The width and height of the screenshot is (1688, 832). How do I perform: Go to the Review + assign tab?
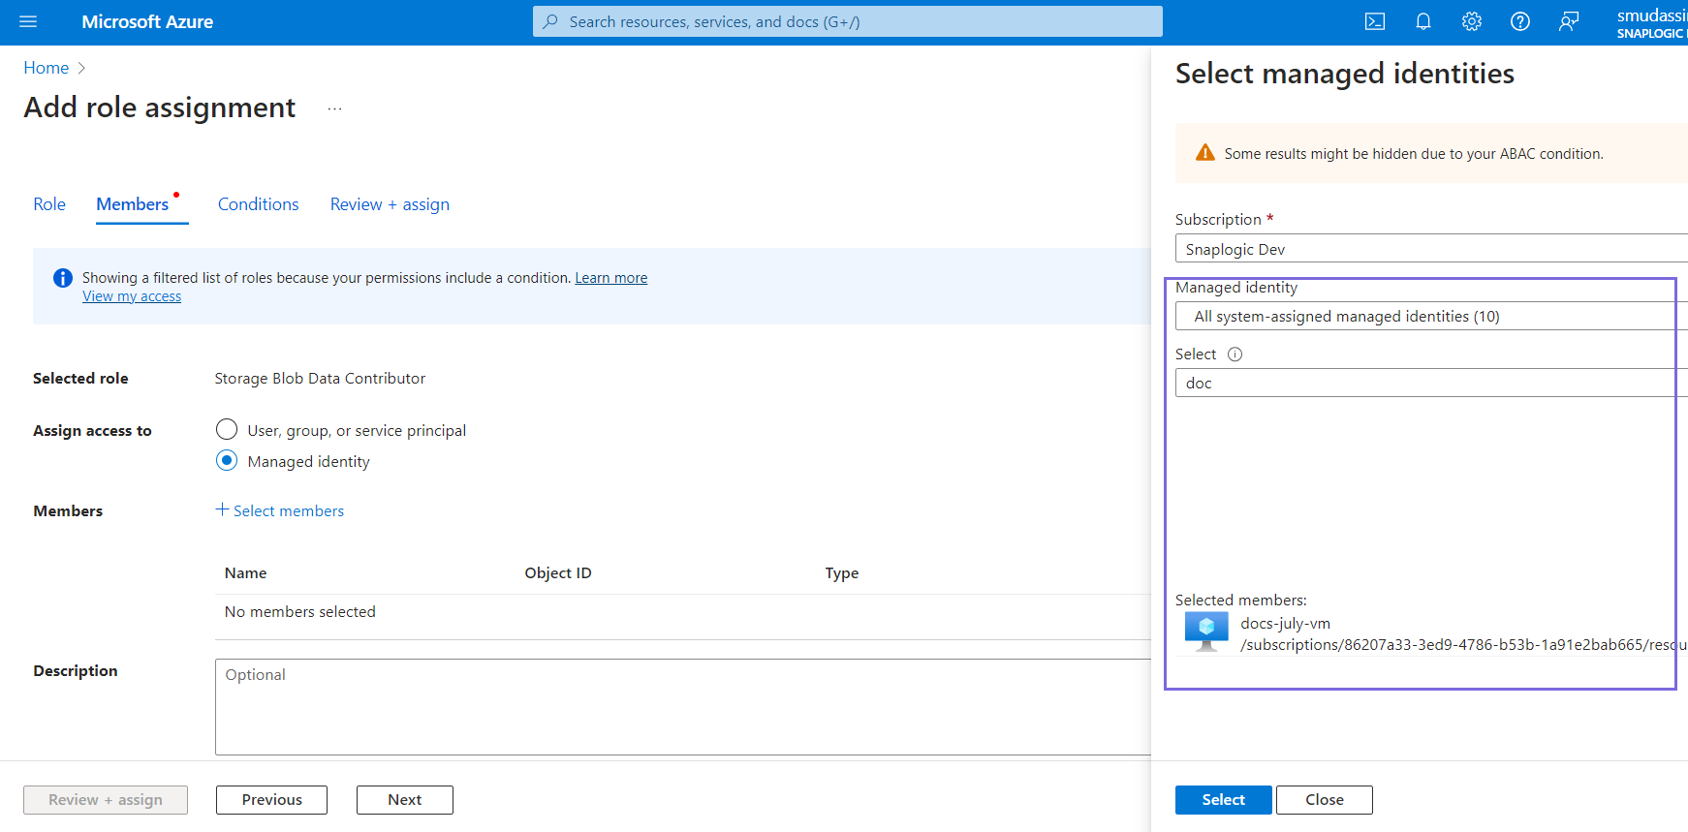[x=390, y=204]
